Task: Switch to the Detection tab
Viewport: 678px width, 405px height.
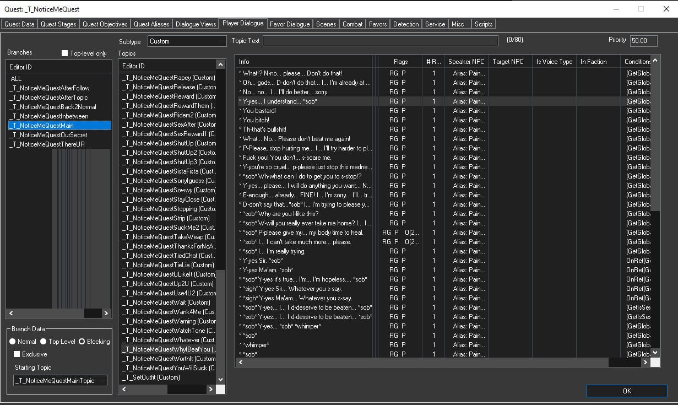Action: 406,24
